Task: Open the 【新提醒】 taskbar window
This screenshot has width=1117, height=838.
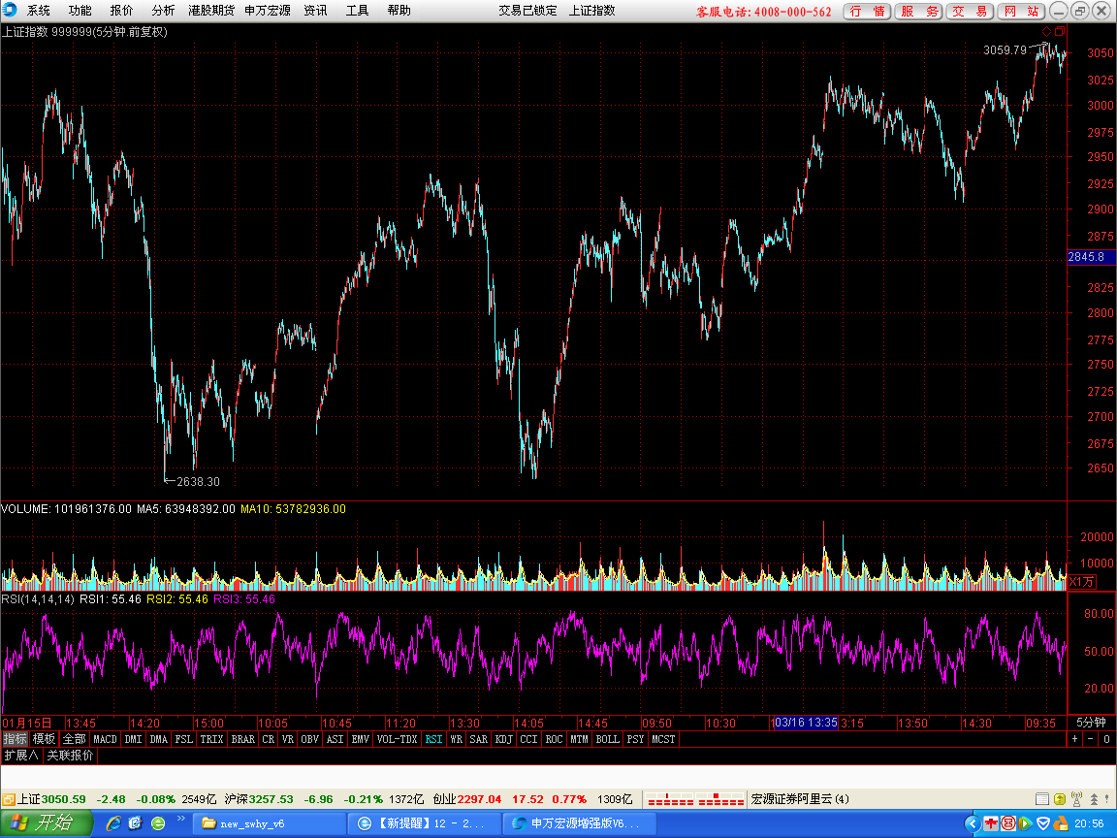Action: click(x=425, y=823)
